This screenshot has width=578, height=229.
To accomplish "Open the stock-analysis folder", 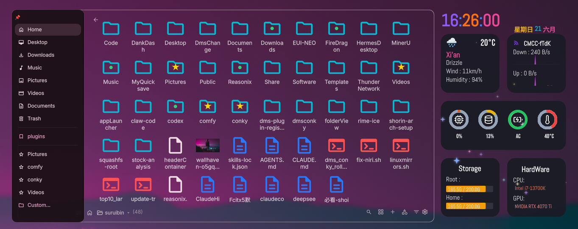I will (143, 154).
